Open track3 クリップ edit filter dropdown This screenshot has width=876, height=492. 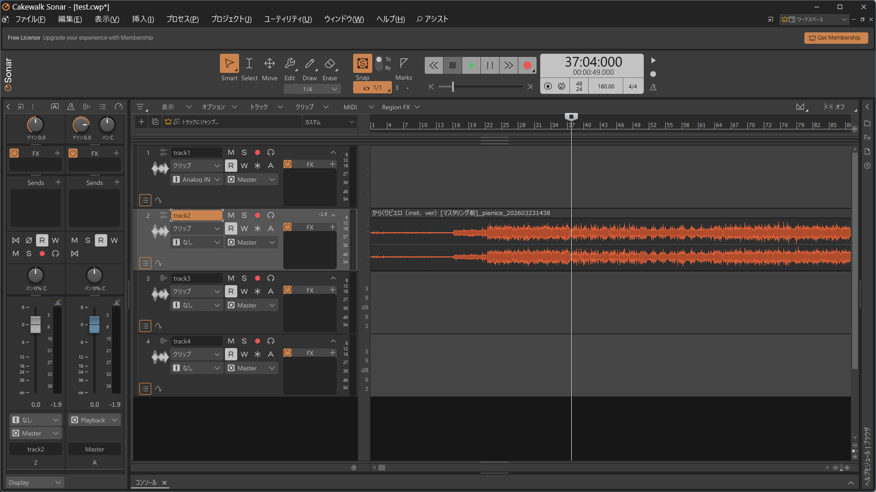pyautogui.click(x=197, y=292)
